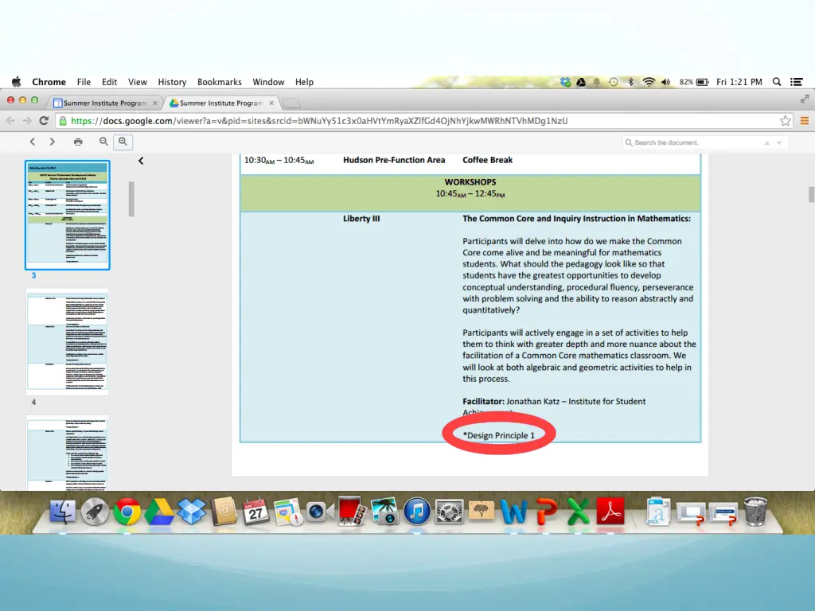Image resolution: width=815 pixels, height=611 pixels.
Task: Open the Edit menu
Action: (x=109, y=82)
